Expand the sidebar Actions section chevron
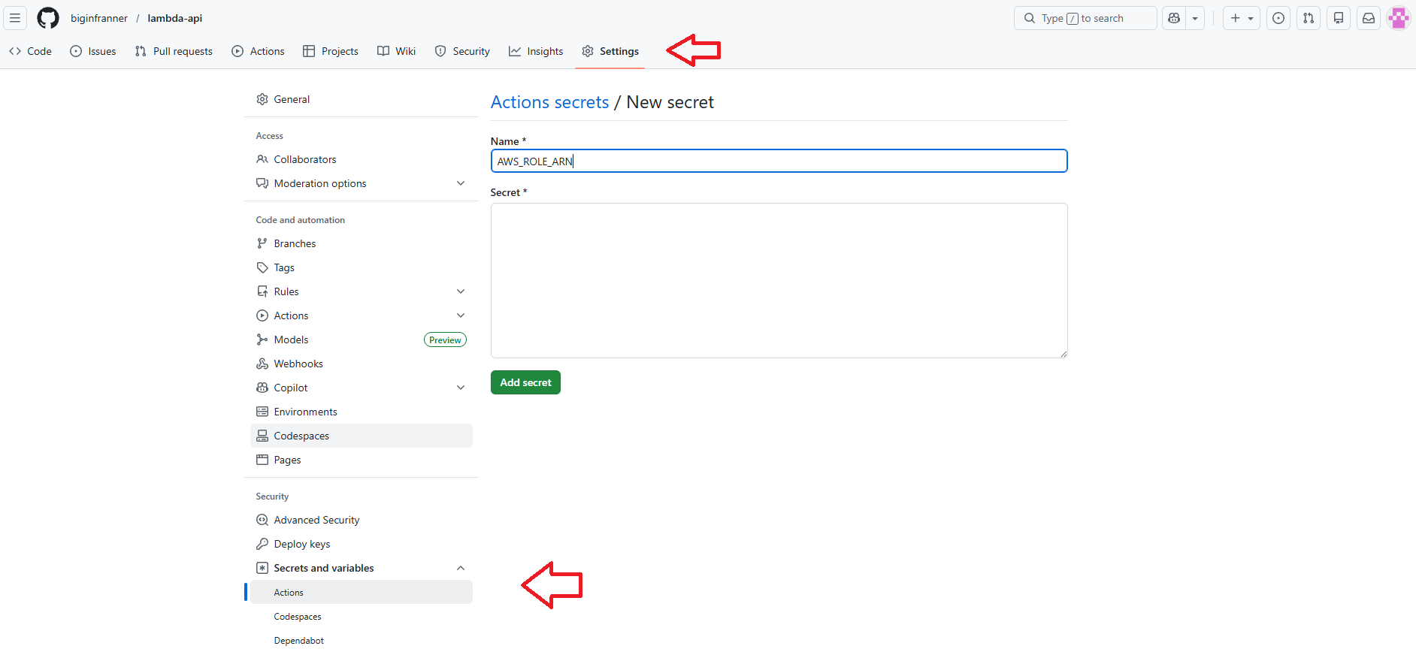1416x655 pixels. point(461,315)
